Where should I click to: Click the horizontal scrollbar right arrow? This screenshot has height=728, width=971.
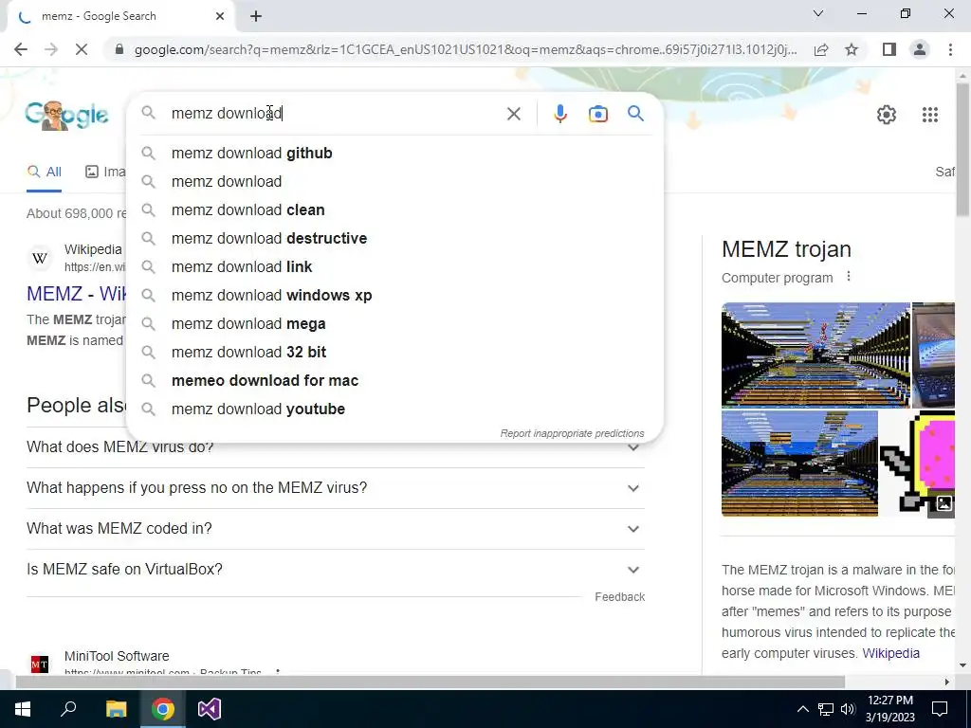pyautogui.click(x=947, y=682)
